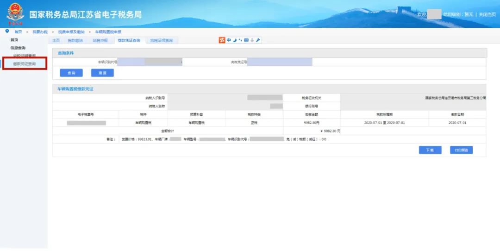Viewport: 500px width, 251px height.
Task: Click the 查询 search button
Action: point(71,73)
